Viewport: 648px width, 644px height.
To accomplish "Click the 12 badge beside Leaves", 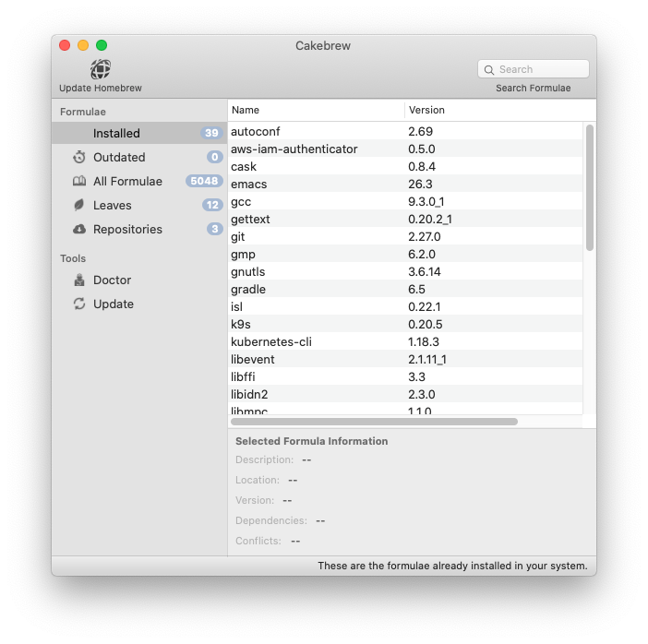I will [212, 205].
